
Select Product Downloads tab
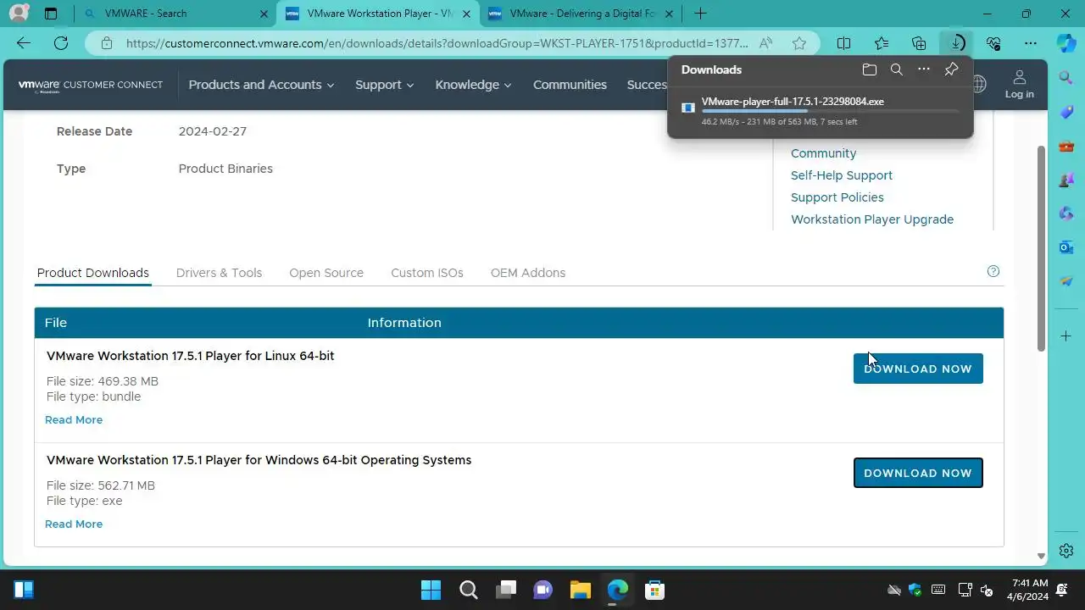click(93, 273)
